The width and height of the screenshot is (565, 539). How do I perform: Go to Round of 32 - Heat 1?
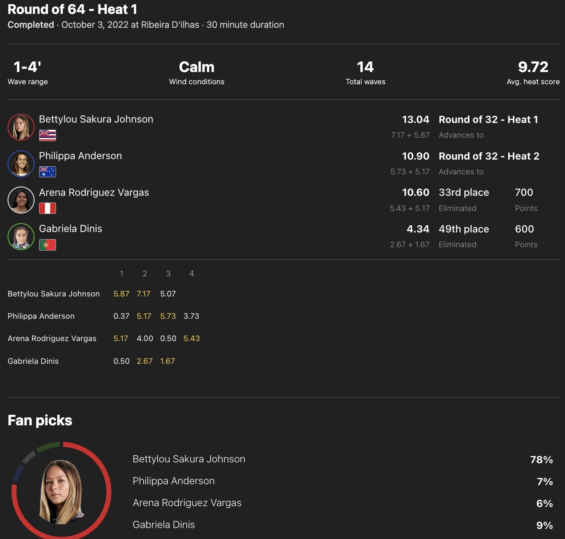488,120
